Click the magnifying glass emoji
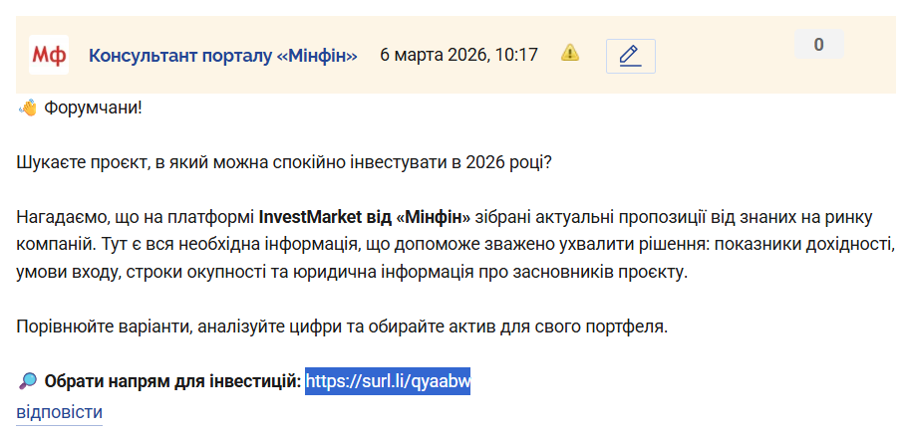This screenshot has width=908, height=436. coord(28,380)
